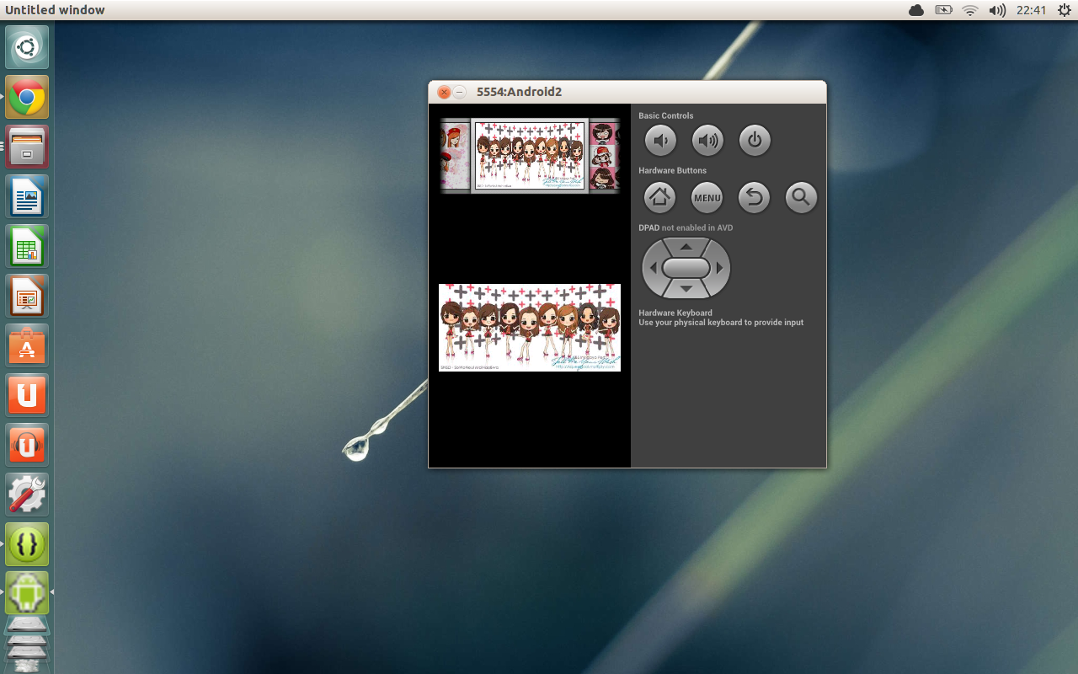
Task: Click the DPAD left arrow
Action: [652, 268]
